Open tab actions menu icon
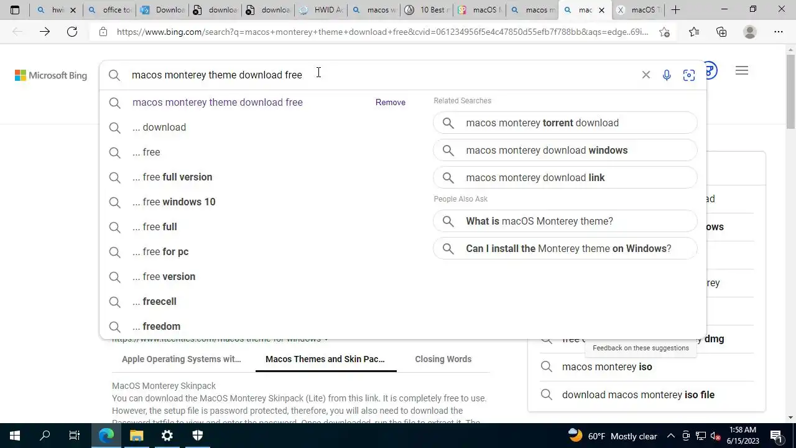 (x=15, y=10)
